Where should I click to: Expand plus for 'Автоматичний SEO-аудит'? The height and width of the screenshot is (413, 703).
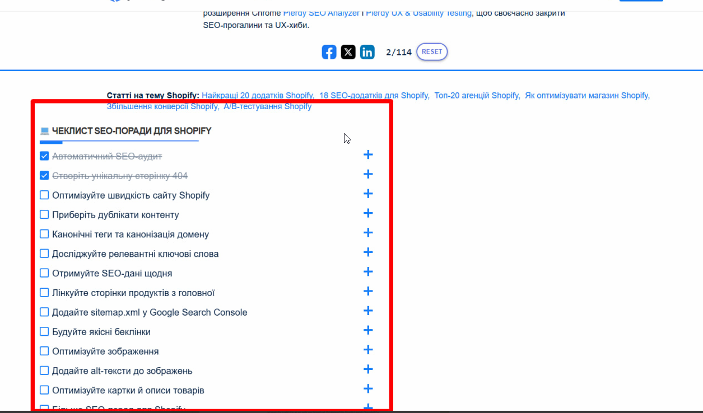coord(368,155)
